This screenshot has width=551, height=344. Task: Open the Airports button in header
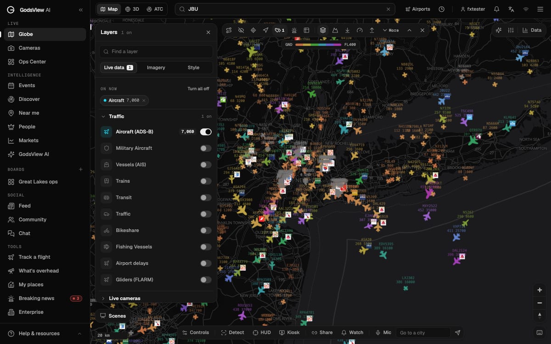417,9
